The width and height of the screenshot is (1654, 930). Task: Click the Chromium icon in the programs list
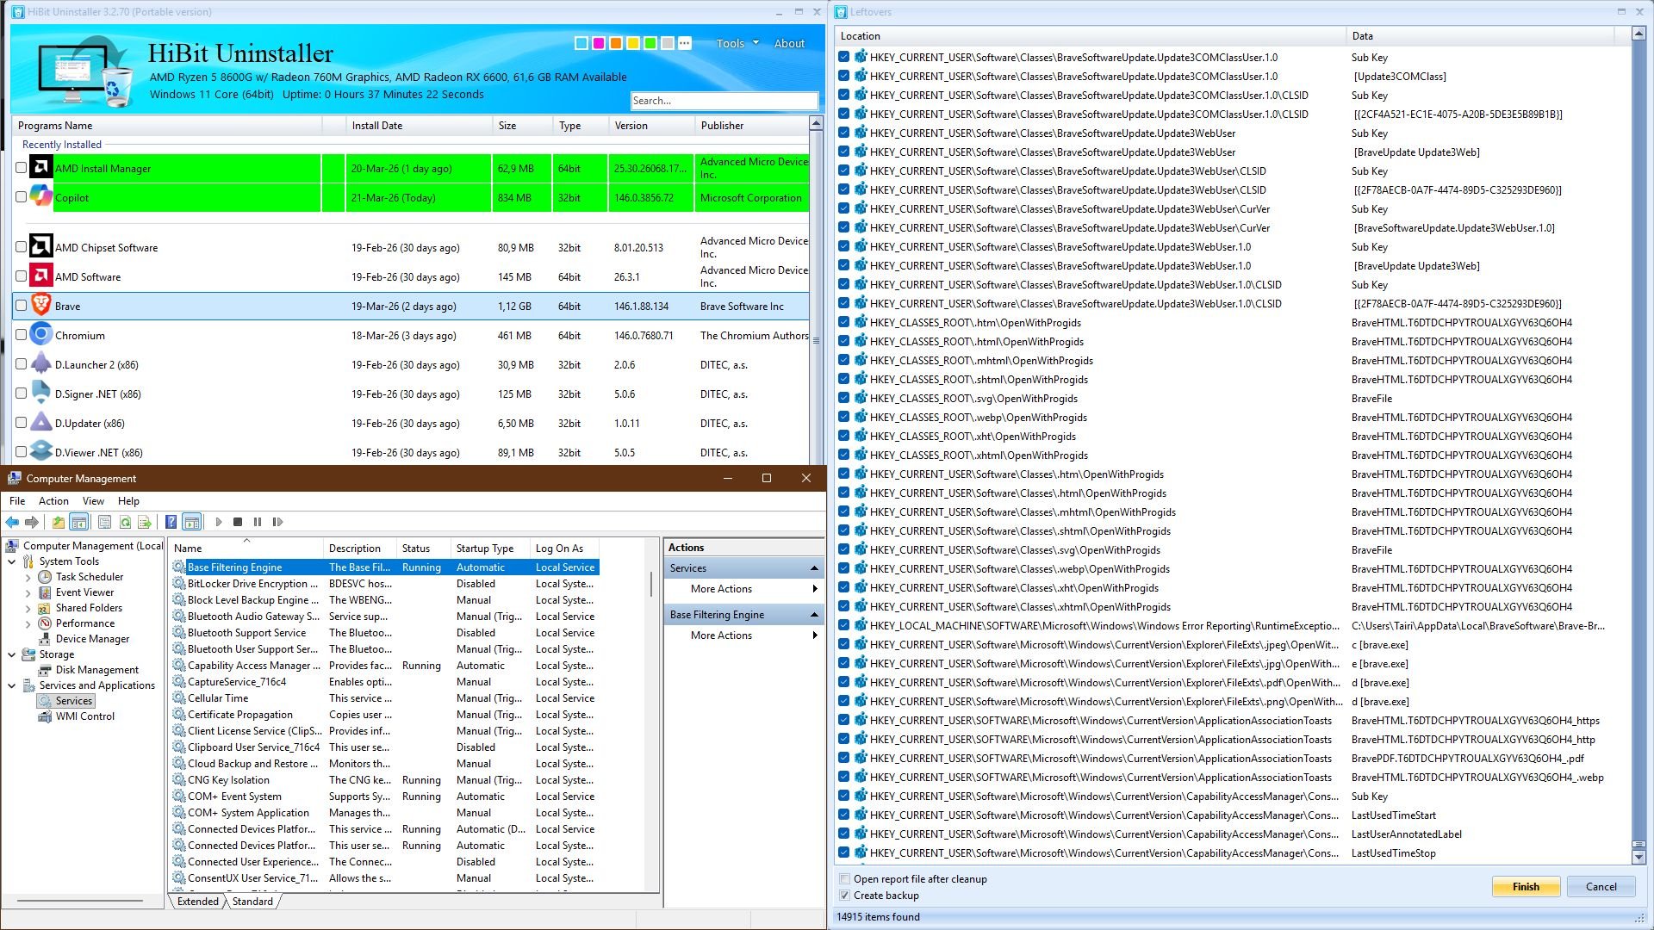(40, 334)
